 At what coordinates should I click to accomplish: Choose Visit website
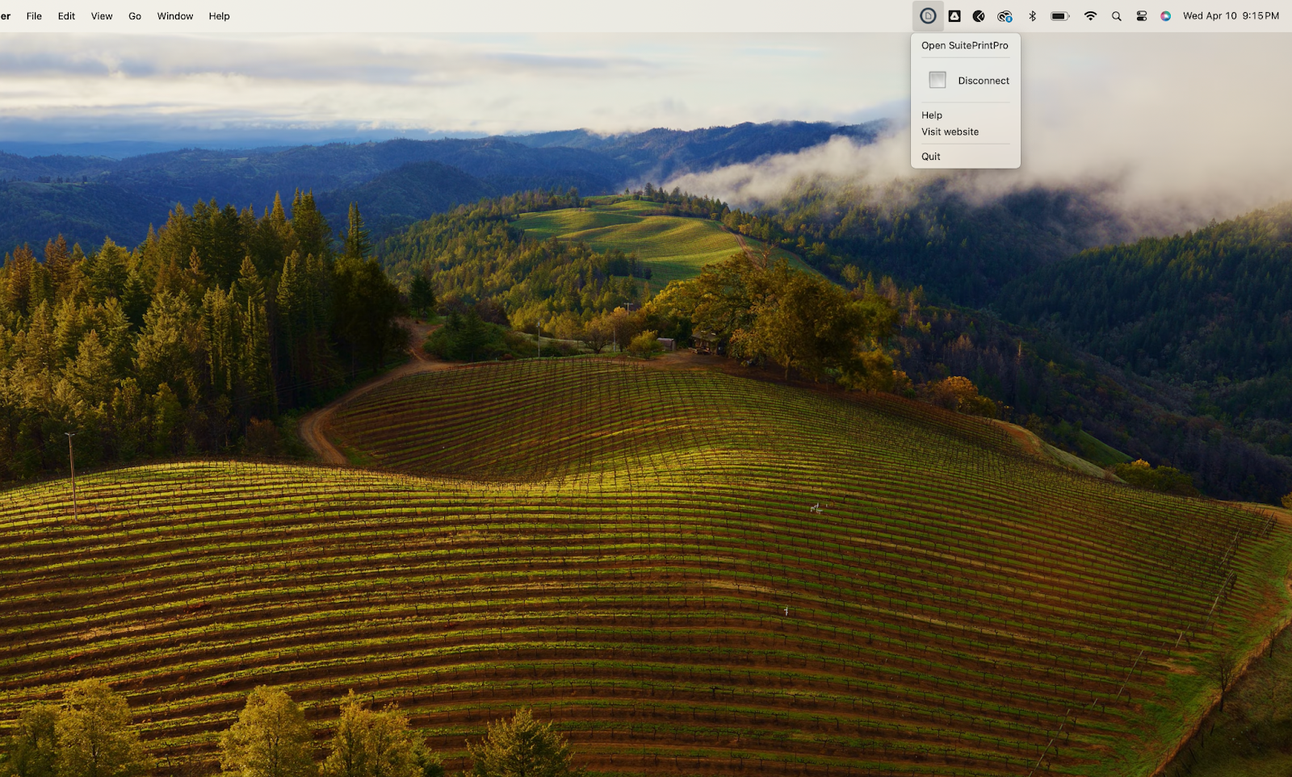click(950, 132)
